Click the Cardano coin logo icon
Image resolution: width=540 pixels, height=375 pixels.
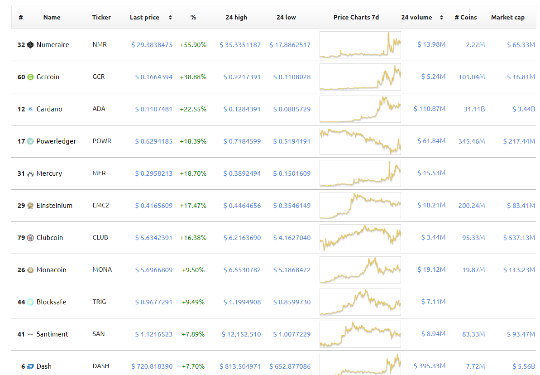point(30,109)
